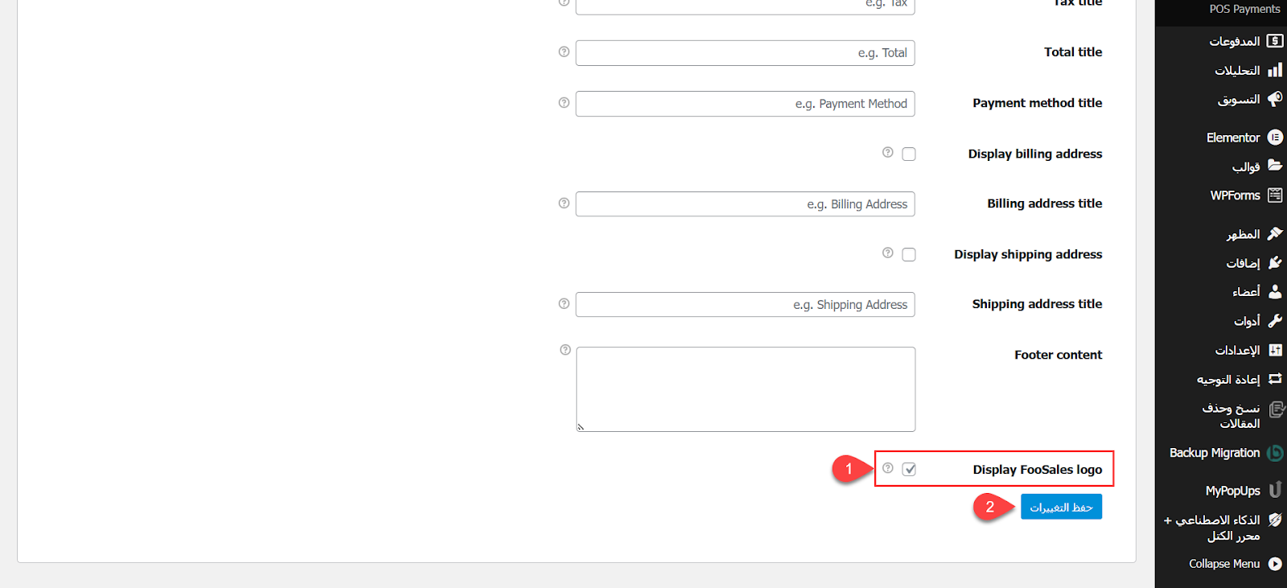Screen dimensions: 1287x588
Task: Click the Backup Migration icon
Action: click(1275, 454)
